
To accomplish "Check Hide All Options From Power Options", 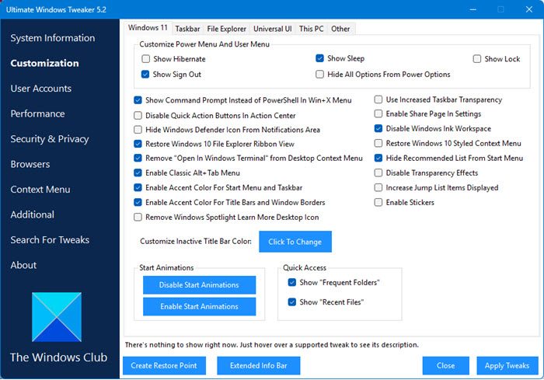I will (x=320, y=75).
